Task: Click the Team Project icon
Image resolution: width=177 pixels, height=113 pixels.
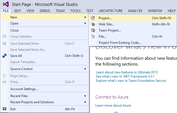Action: point(93,30)
